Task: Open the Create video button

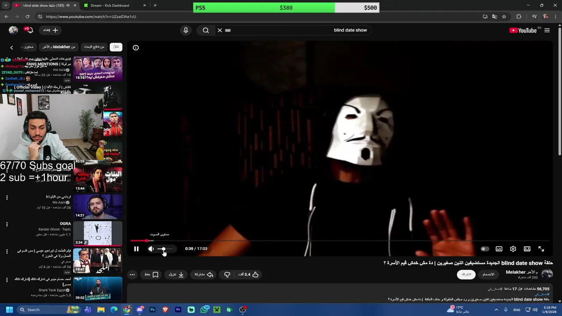Action: tap(50, 30)
